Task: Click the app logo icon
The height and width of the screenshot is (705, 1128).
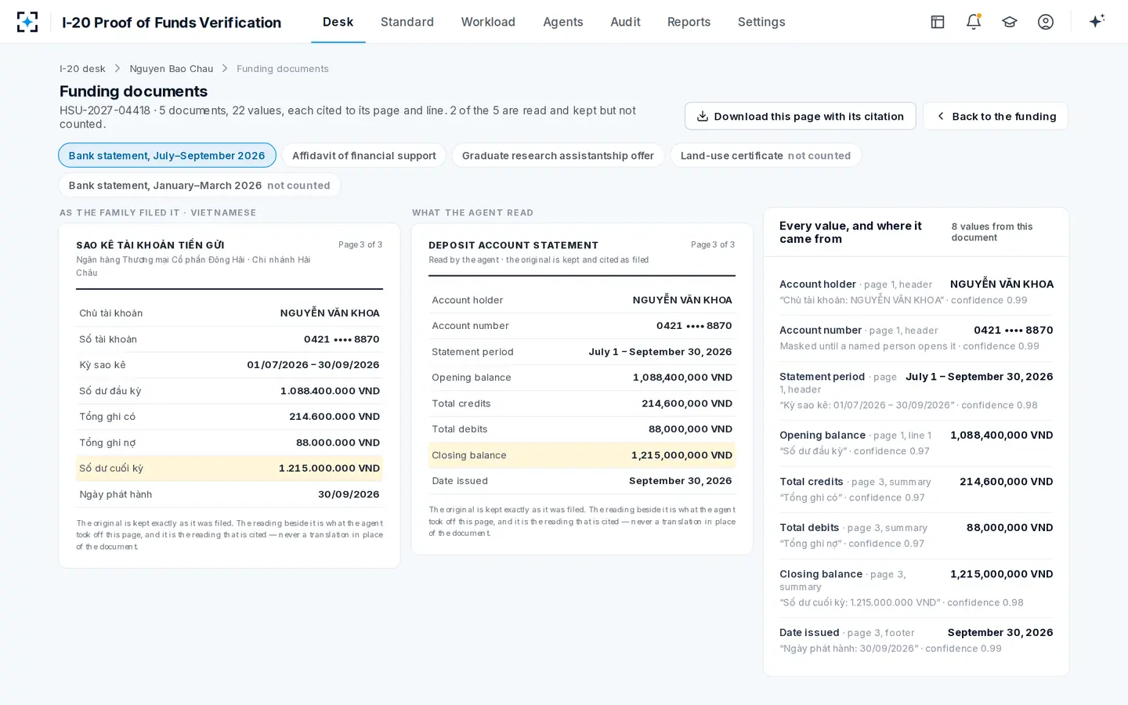Action: point(27,22)
